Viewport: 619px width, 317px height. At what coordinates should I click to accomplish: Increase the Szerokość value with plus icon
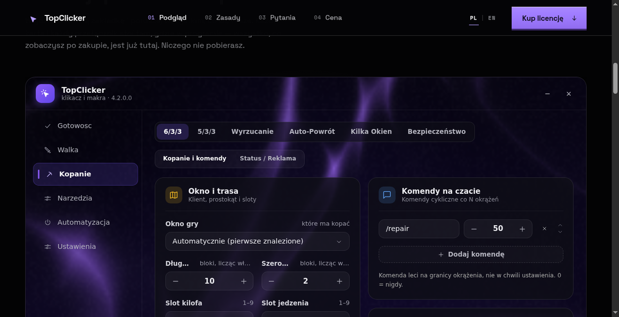coord(339,281)
